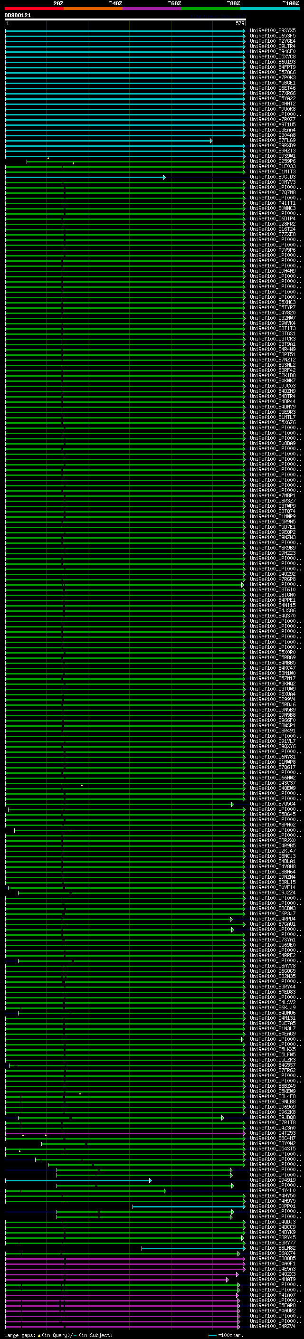Screen dimensions: 304x1339
Task: Click the Large gaps legend text
Action: (59, 1335)
